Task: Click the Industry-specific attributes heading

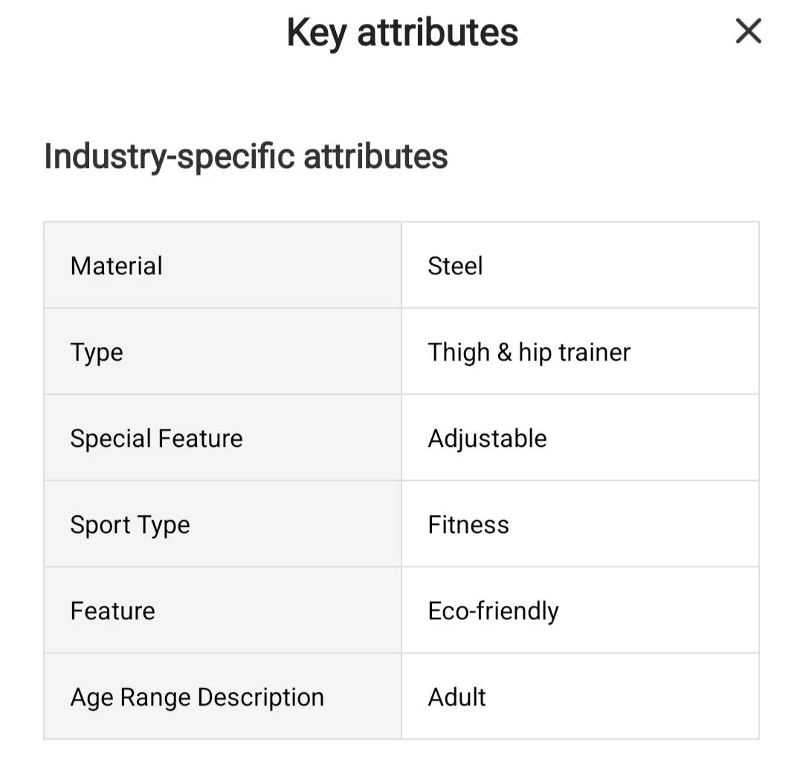Action: pyautogui.click(x=246, y=156)
